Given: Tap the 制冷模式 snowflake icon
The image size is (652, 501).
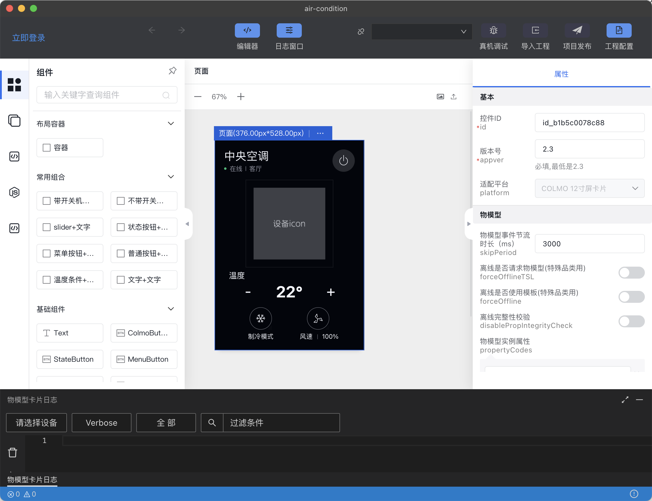Looking at the screenshot, I should [261, 319].
